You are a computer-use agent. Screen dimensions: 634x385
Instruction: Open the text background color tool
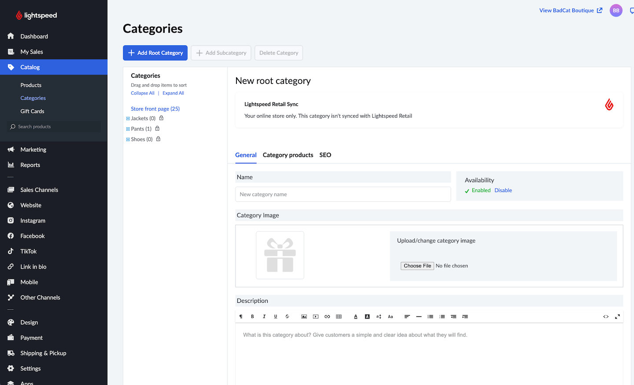[x=367, y=316]
